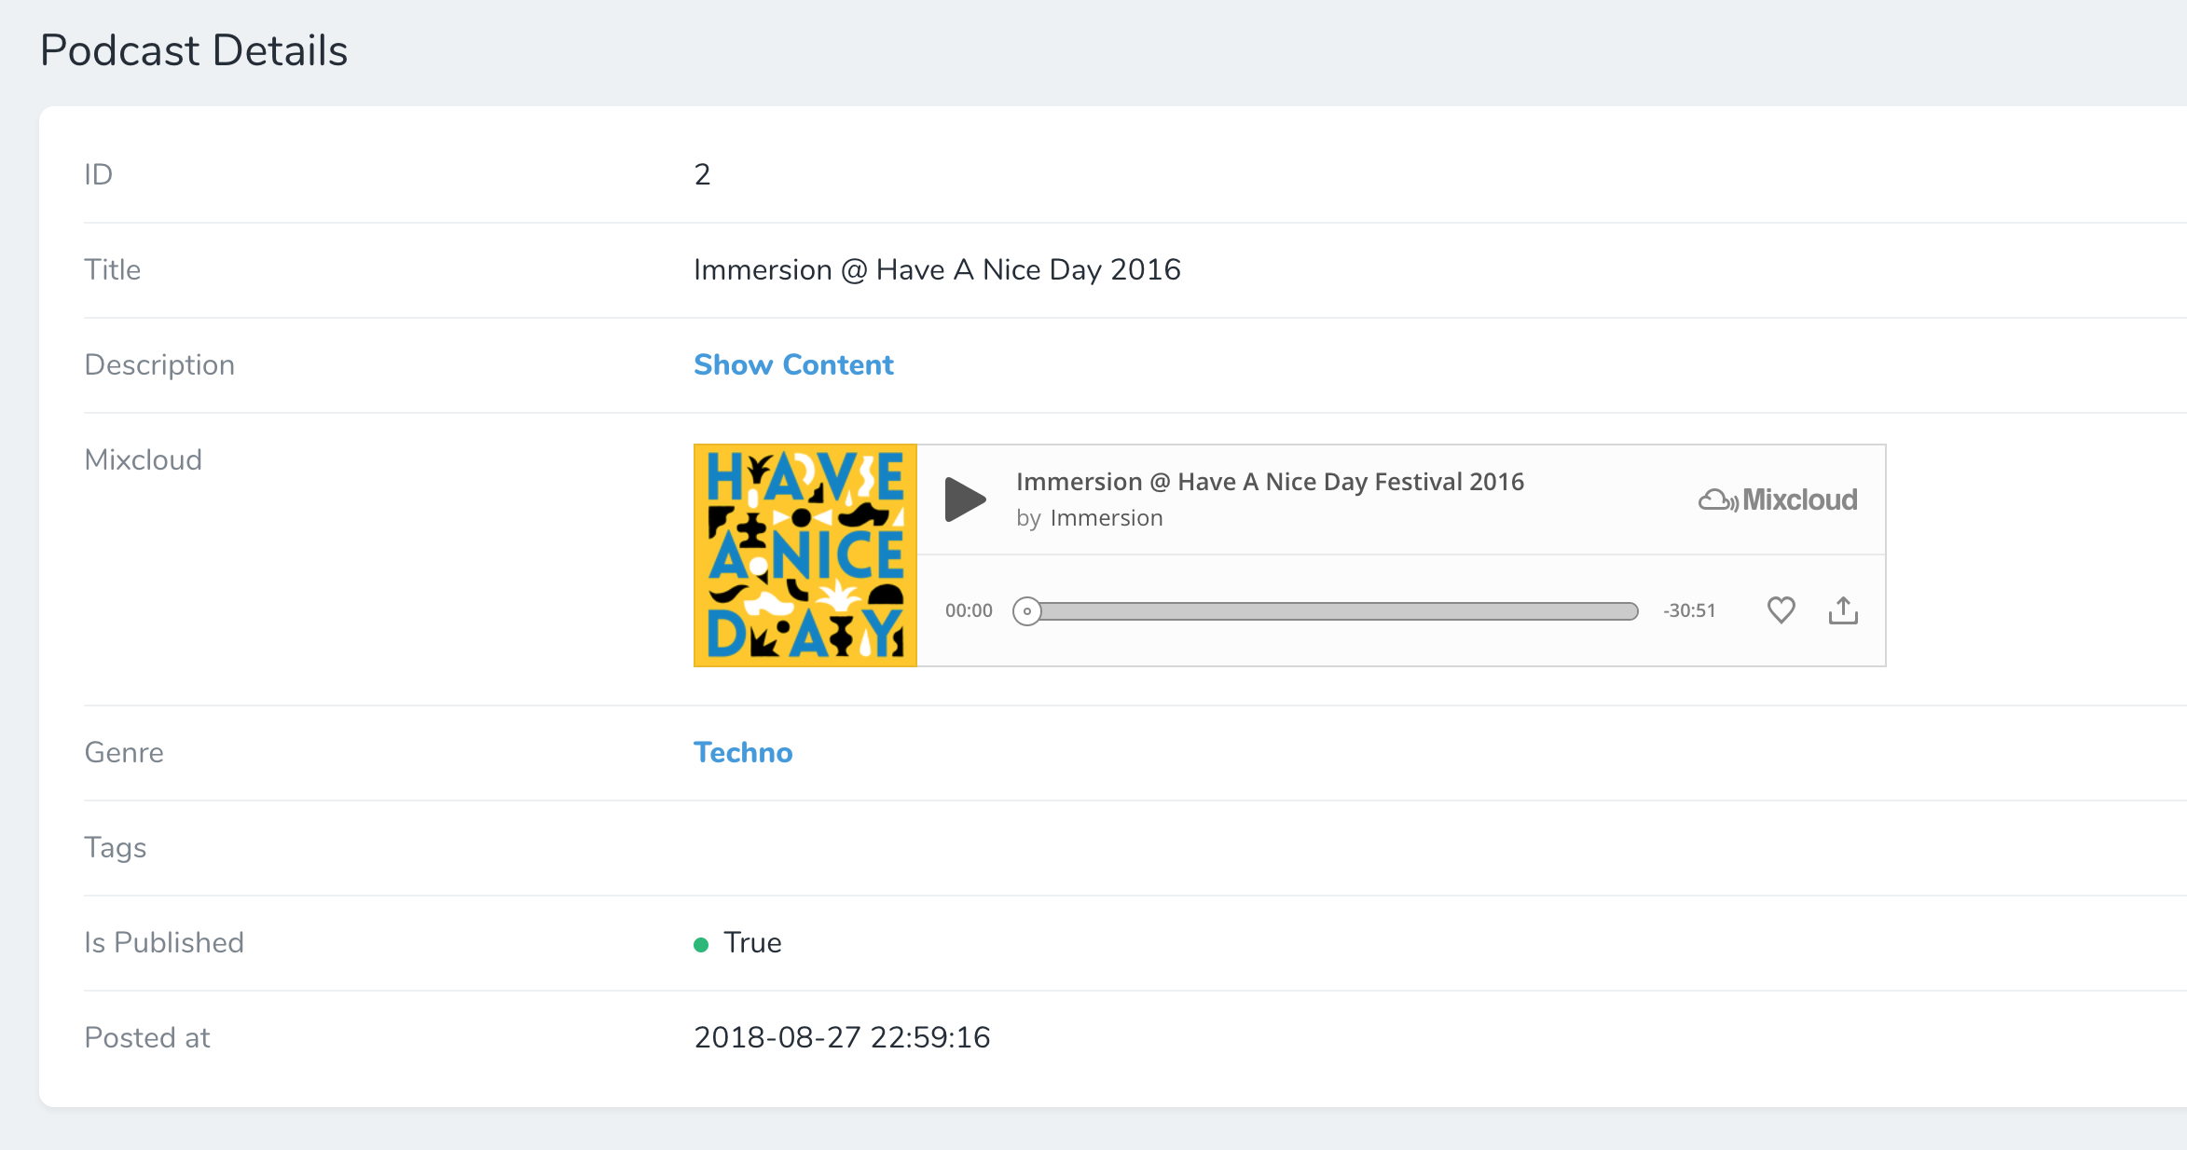Screen dimensions: 2187x1150
Task: Click the share upload icon in player
Action: [x=1843, y=610]
